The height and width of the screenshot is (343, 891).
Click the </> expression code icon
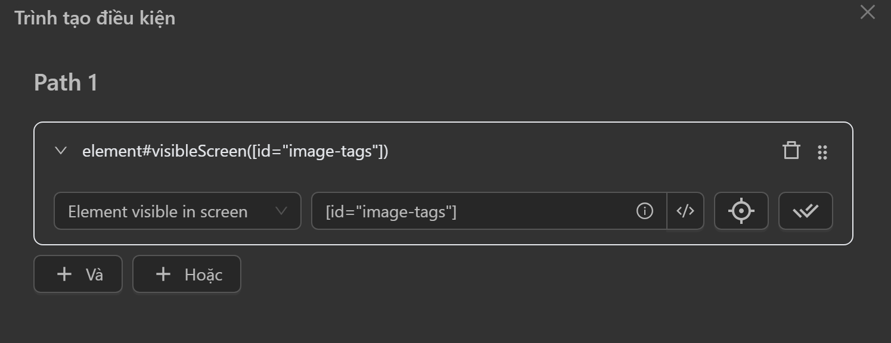click(x=685, y=211)
